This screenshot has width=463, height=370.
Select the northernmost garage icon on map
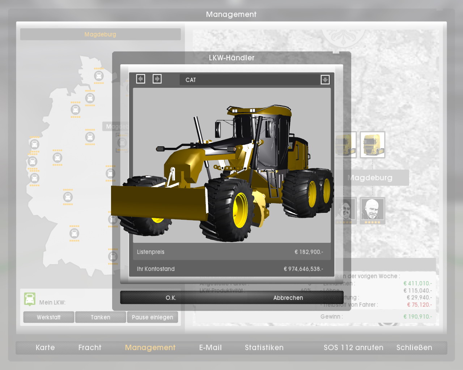pyautogui.click(x=99, y=76)
